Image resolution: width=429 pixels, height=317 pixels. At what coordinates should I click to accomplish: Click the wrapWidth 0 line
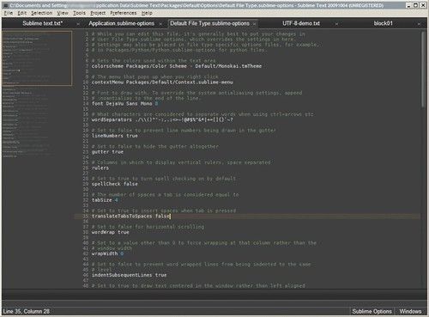pos(107,253)
